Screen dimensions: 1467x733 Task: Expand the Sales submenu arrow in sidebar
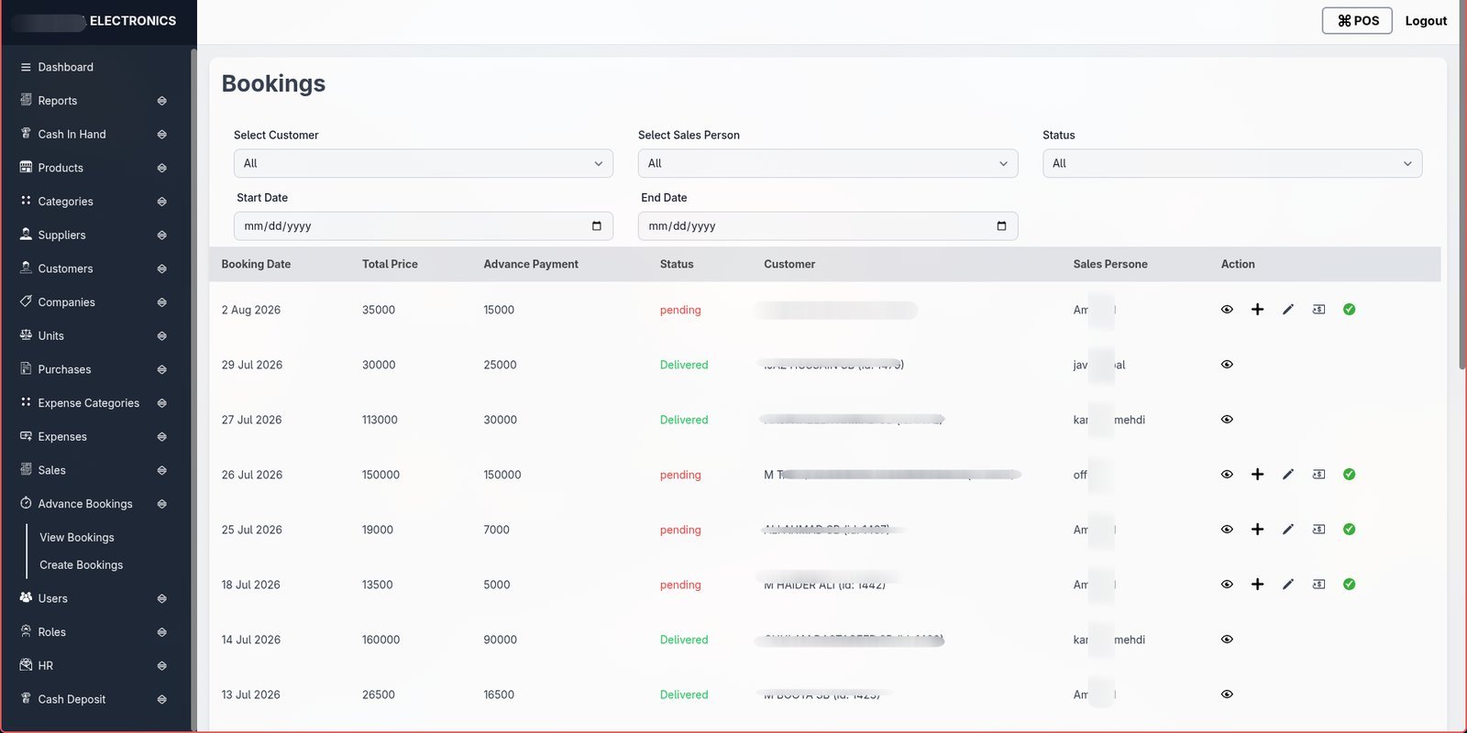tap(162, 470)
